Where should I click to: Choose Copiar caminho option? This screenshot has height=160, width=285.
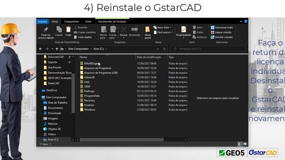(85, 32)
